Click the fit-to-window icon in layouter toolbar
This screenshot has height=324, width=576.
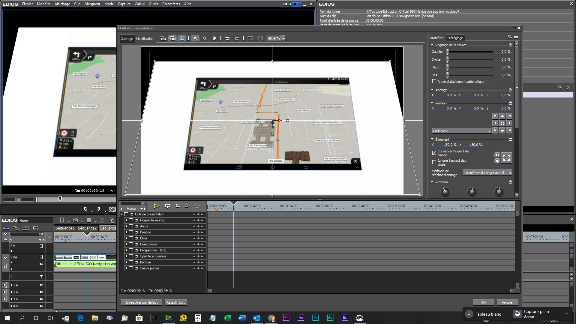(x=260, y=38)
